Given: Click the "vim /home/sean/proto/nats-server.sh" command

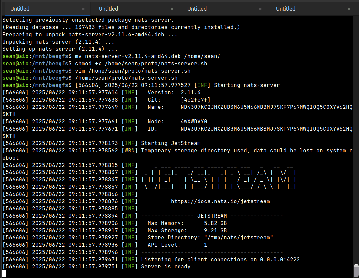Looking at the screenshot, I should 133,71.
